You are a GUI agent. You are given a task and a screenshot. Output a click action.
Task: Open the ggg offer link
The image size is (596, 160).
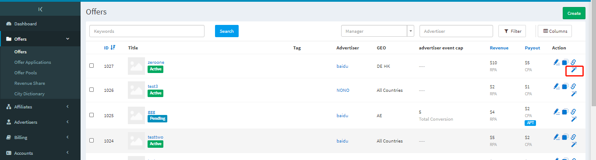(x=152, y=112)
